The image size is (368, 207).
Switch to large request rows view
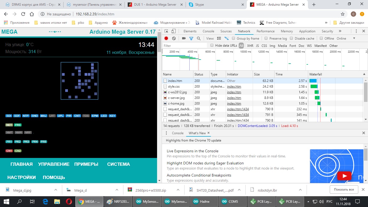pos(219,39)
